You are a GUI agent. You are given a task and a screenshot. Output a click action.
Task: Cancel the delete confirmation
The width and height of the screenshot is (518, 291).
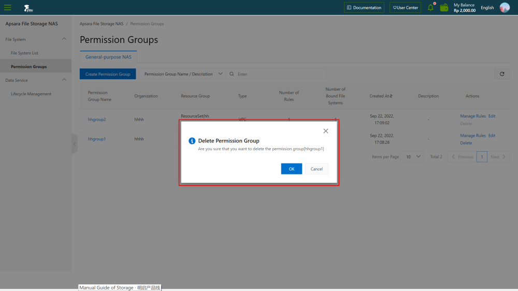316,169
